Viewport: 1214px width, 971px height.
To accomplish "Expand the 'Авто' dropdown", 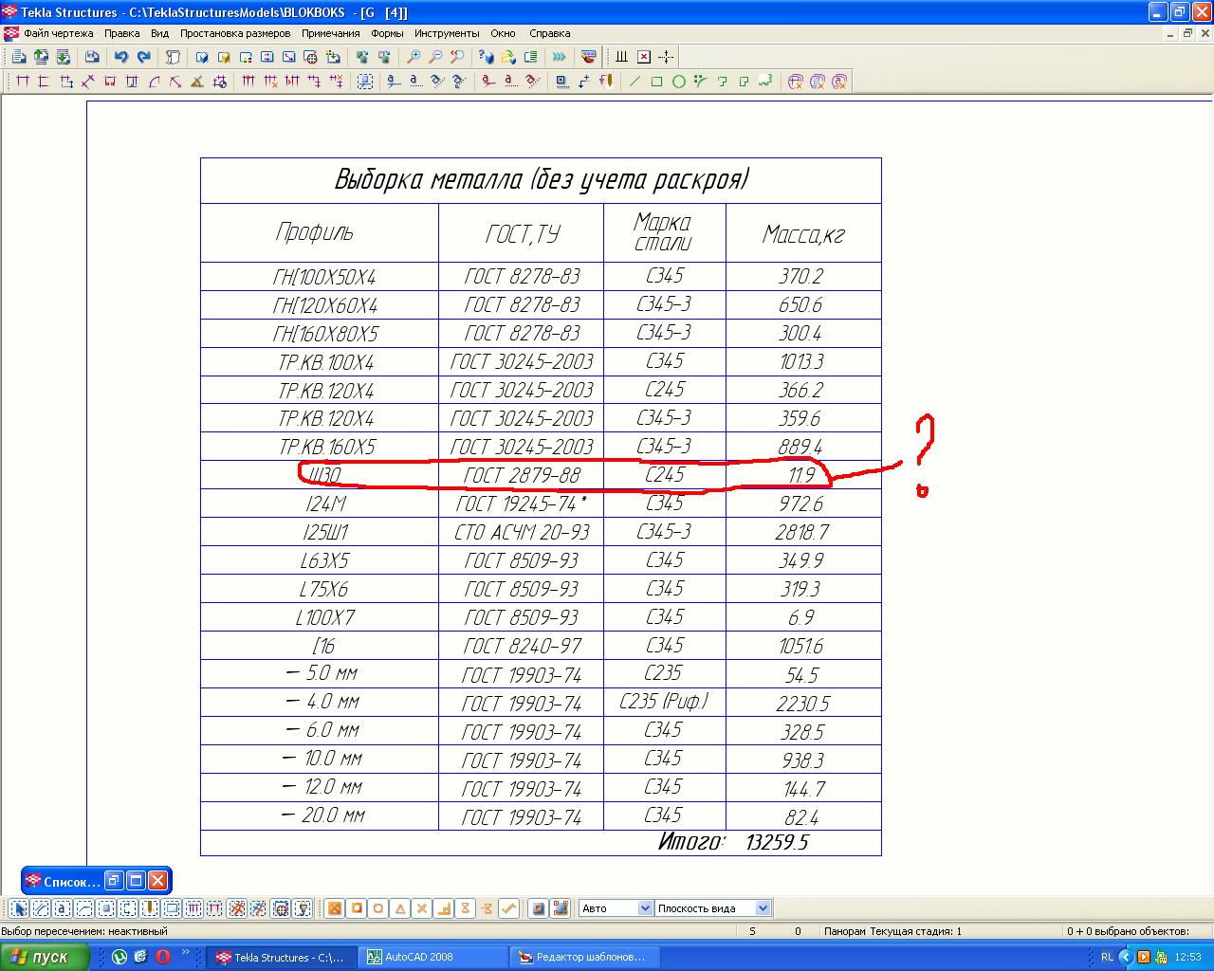I will click(x=645, y=908).
